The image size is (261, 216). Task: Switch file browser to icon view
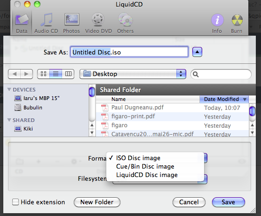[x=43, y=74]
